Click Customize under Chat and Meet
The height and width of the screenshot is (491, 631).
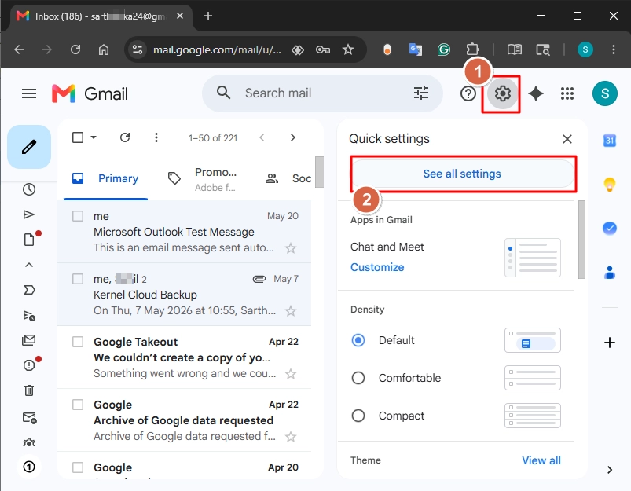pos(377,267)
